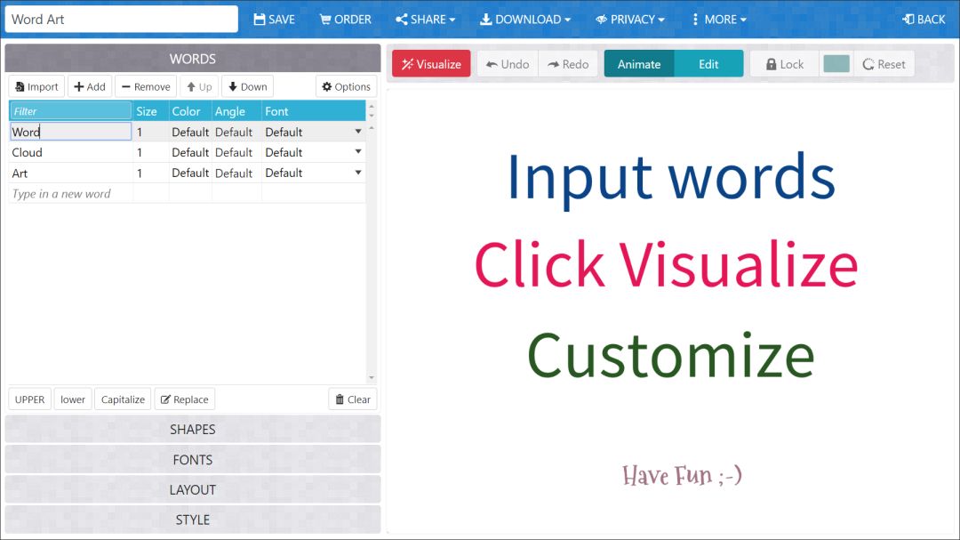The height and width of the screenshot is (540, 960).
Task: Expand the STYLE panel
Action: point(192,520)
